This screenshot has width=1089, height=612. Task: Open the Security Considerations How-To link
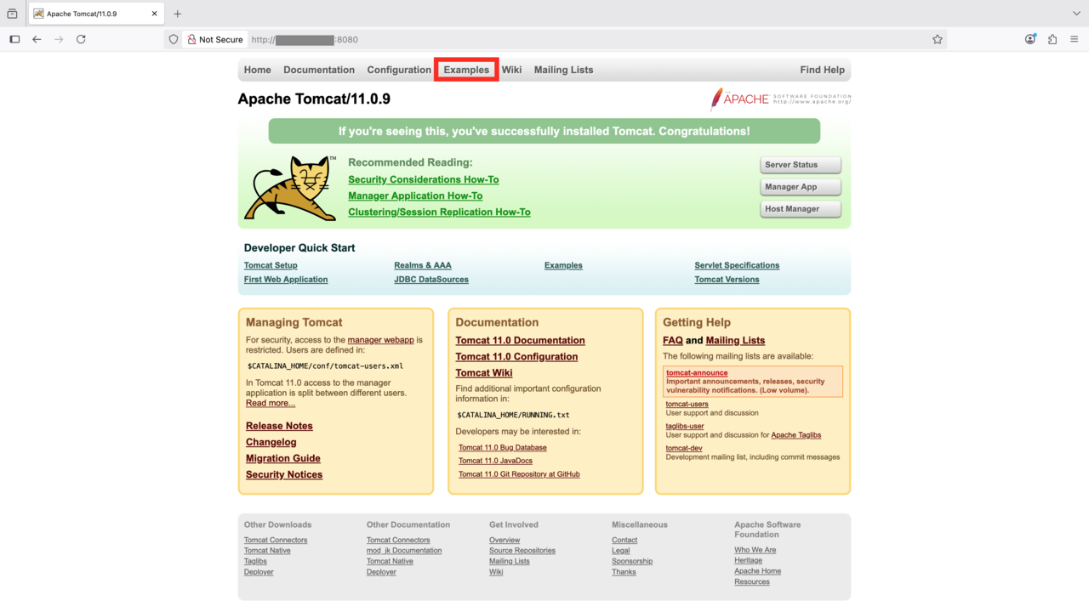(423, 179)
